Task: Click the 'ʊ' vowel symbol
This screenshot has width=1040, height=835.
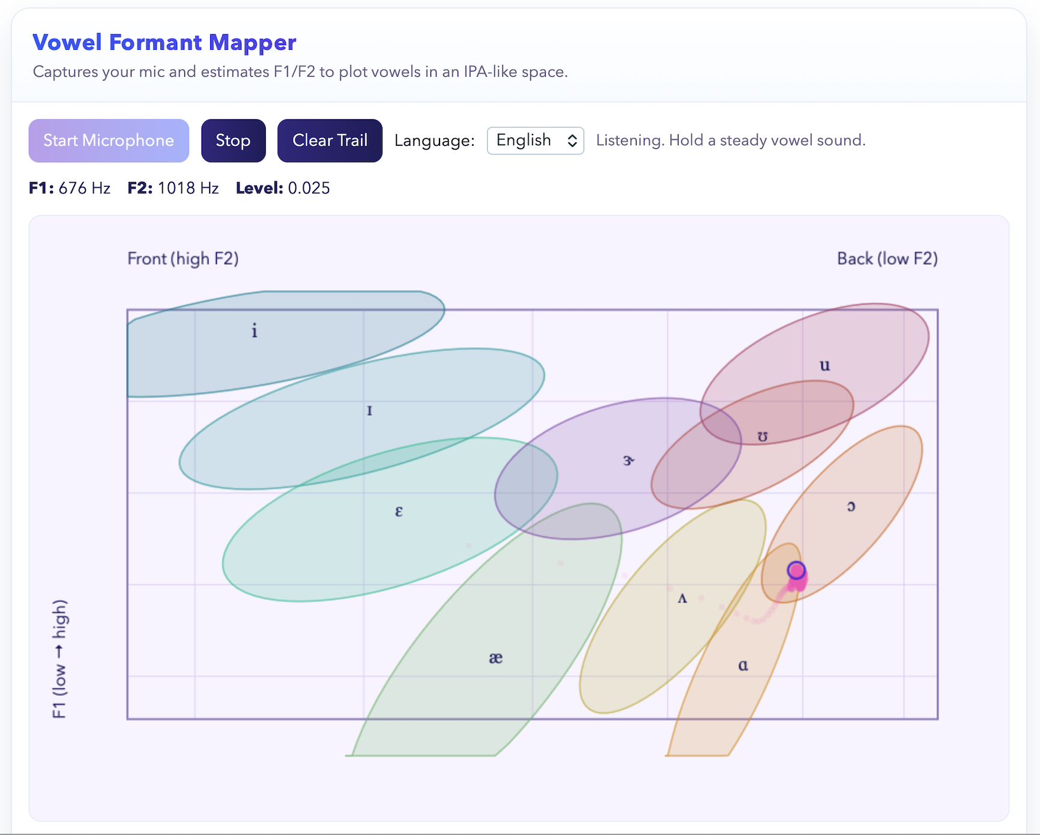Action: point(762,437)
